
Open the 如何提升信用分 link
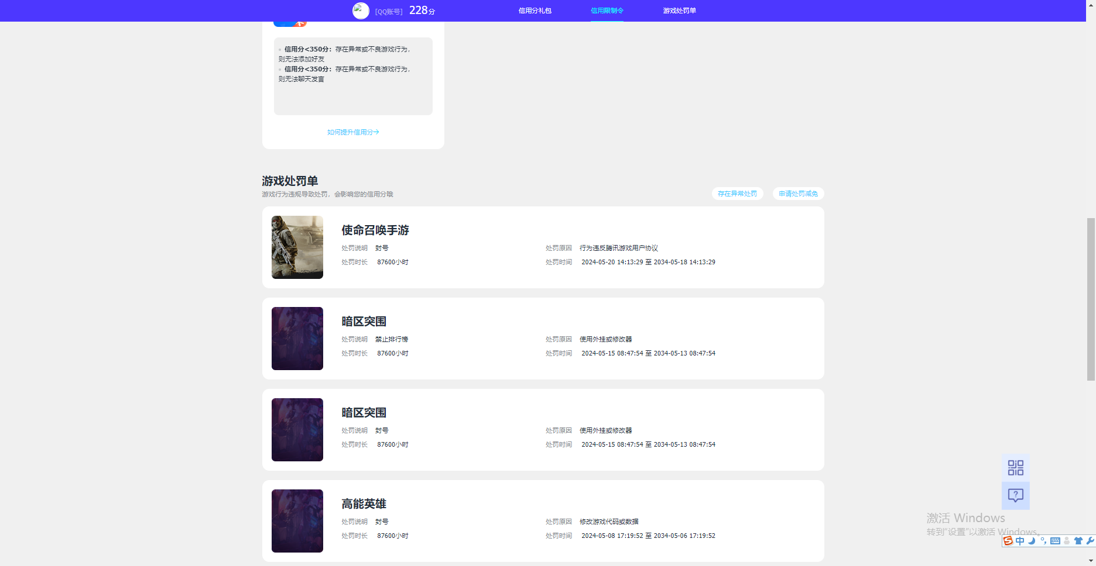click(353, 132)
